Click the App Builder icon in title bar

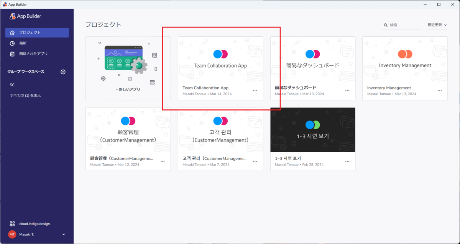tap(5, 4)
